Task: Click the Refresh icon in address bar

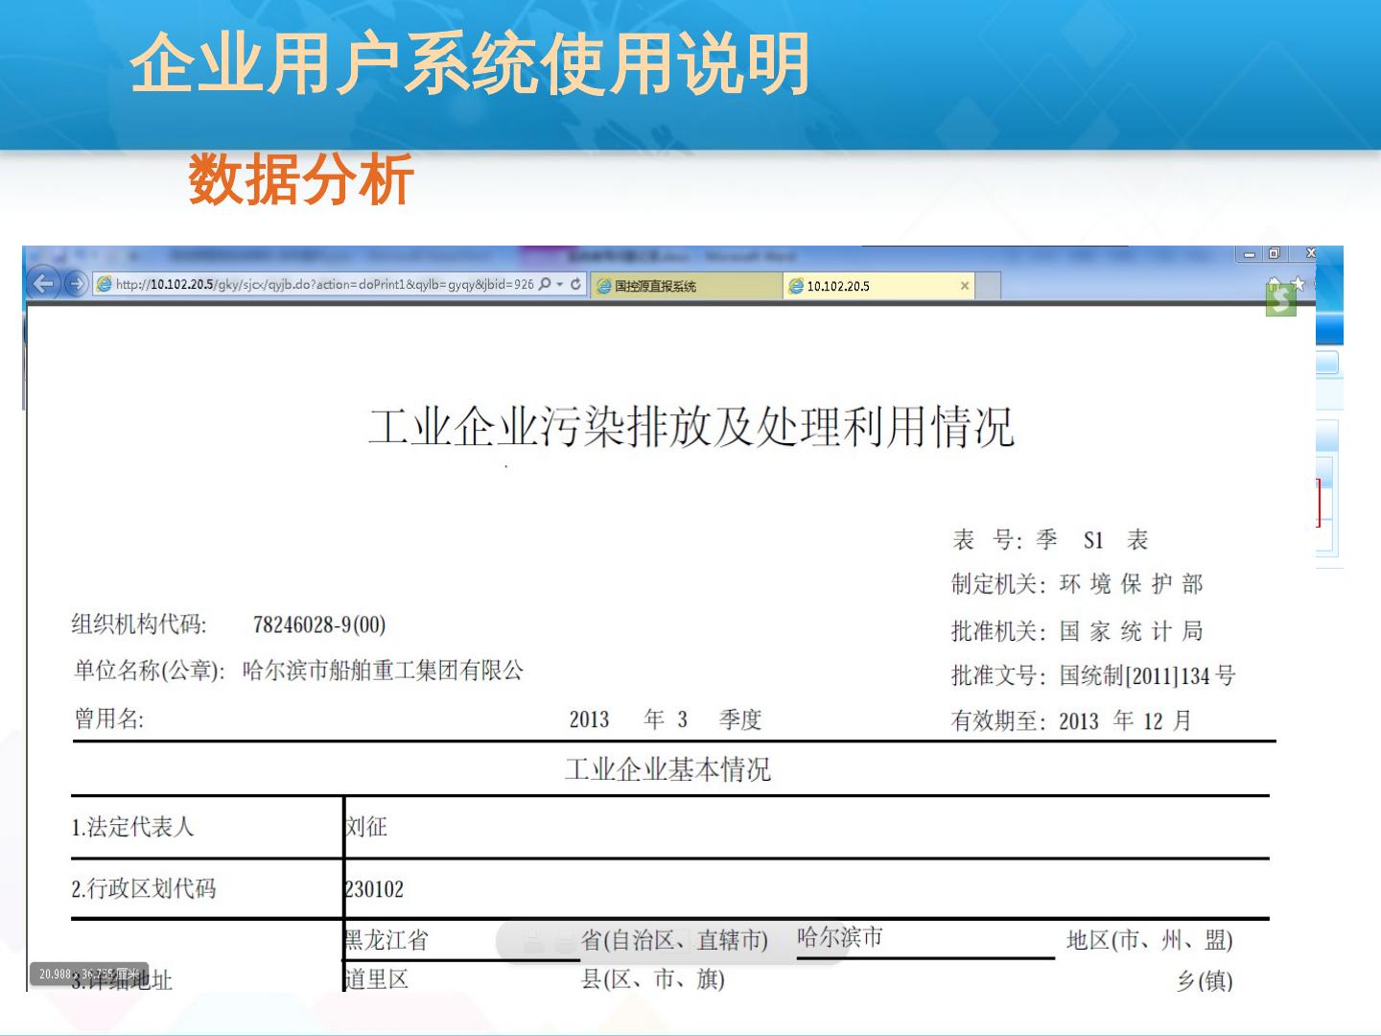Action: point(575,284)
